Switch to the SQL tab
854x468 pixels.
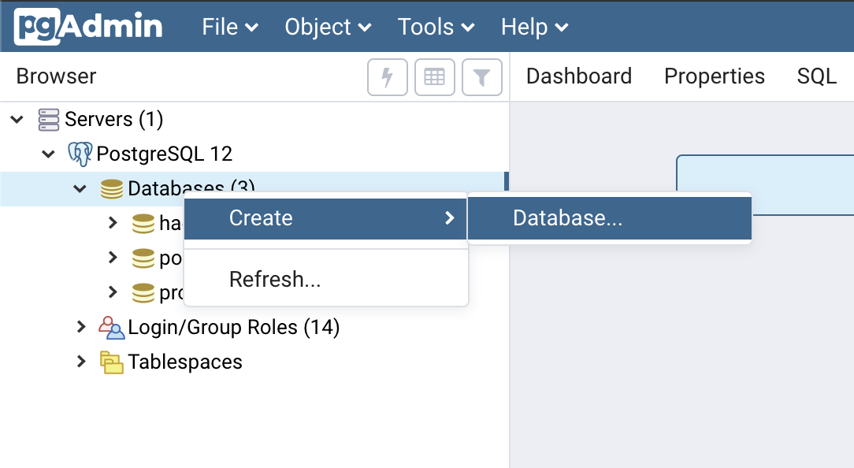816,76
